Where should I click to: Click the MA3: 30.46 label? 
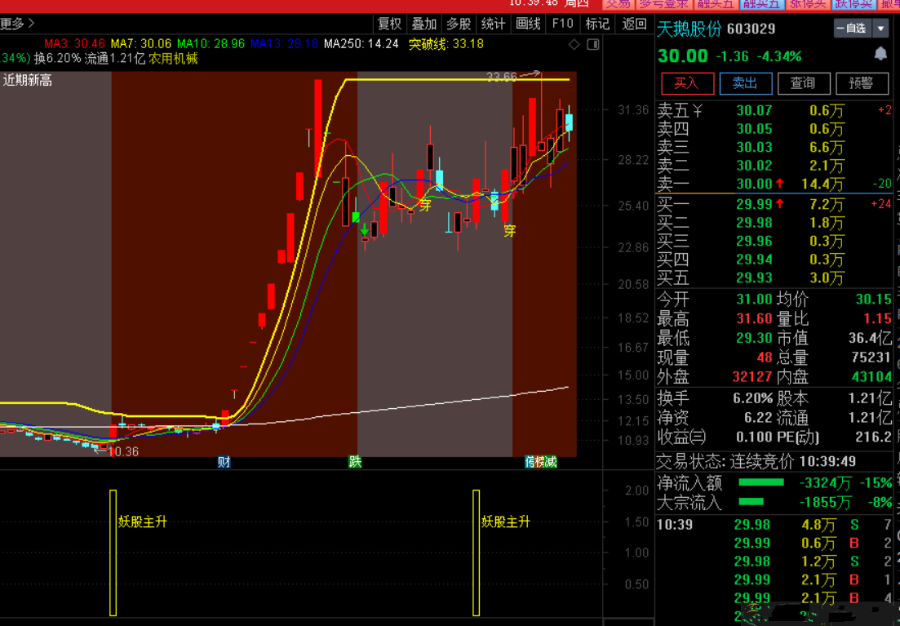click(x=74, y=44)
